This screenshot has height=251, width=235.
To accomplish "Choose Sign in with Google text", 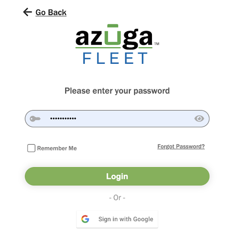I will (x=126, y=219).
